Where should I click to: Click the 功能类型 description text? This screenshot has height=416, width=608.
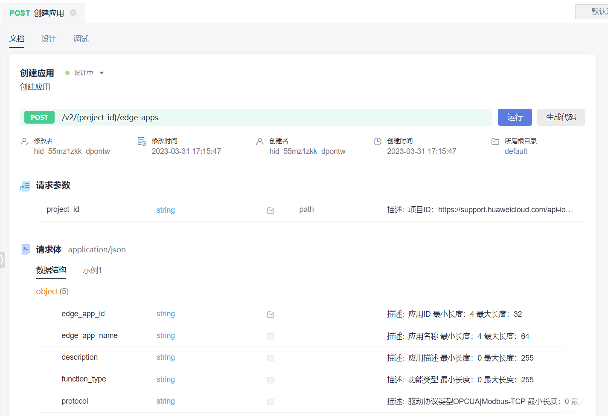(x=460, y=380)
